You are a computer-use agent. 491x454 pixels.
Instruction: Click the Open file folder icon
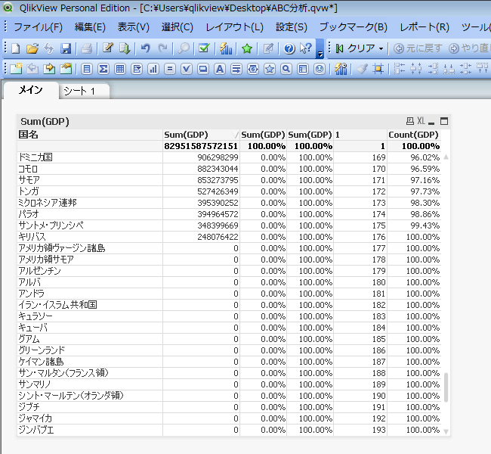[32, 48]
